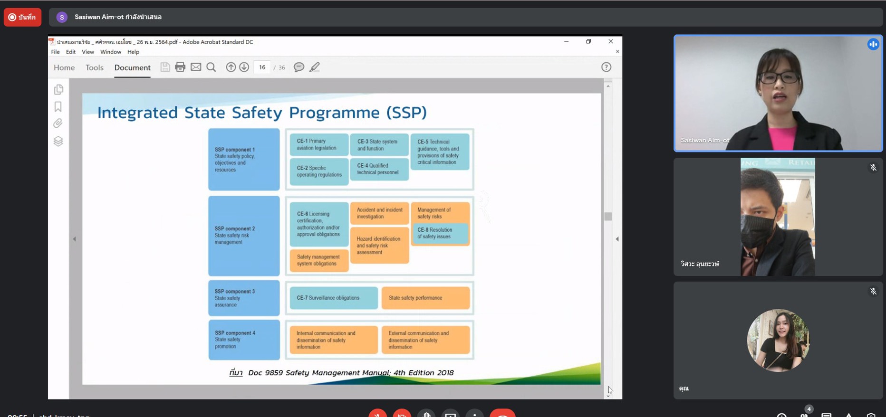Viewport: 886px width, 417px height.
Task: Go to previous page with up arrow
Action: 231,67
